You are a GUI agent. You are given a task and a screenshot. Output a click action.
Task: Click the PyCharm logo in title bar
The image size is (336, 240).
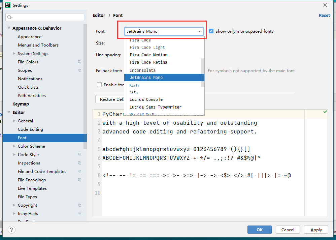coord(8,5)
